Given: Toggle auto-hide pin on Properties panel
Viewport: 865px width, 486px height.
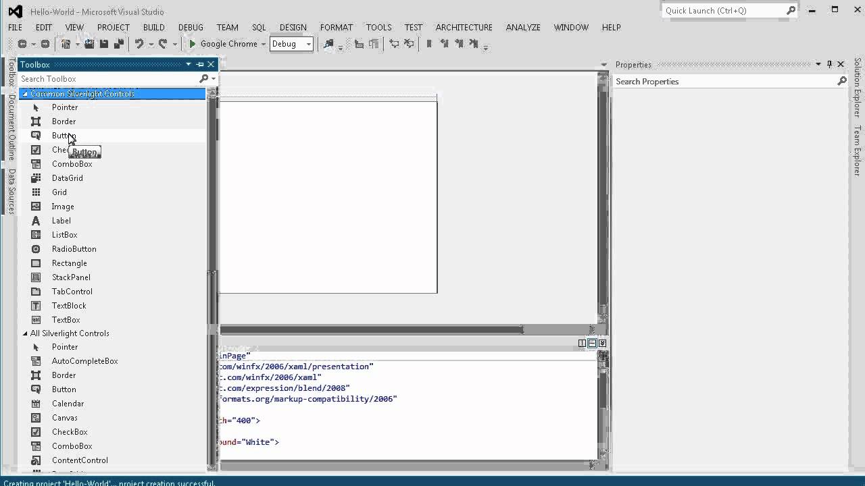Looking at the screenshot, I should point(829,64).
